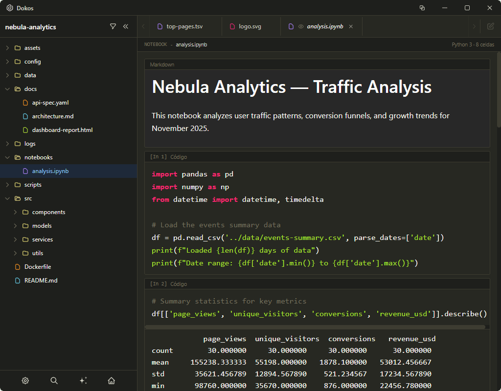Open the AI assistant sparkles icon
The height and width of the screenshot is (391, 501).
(83, 380)
